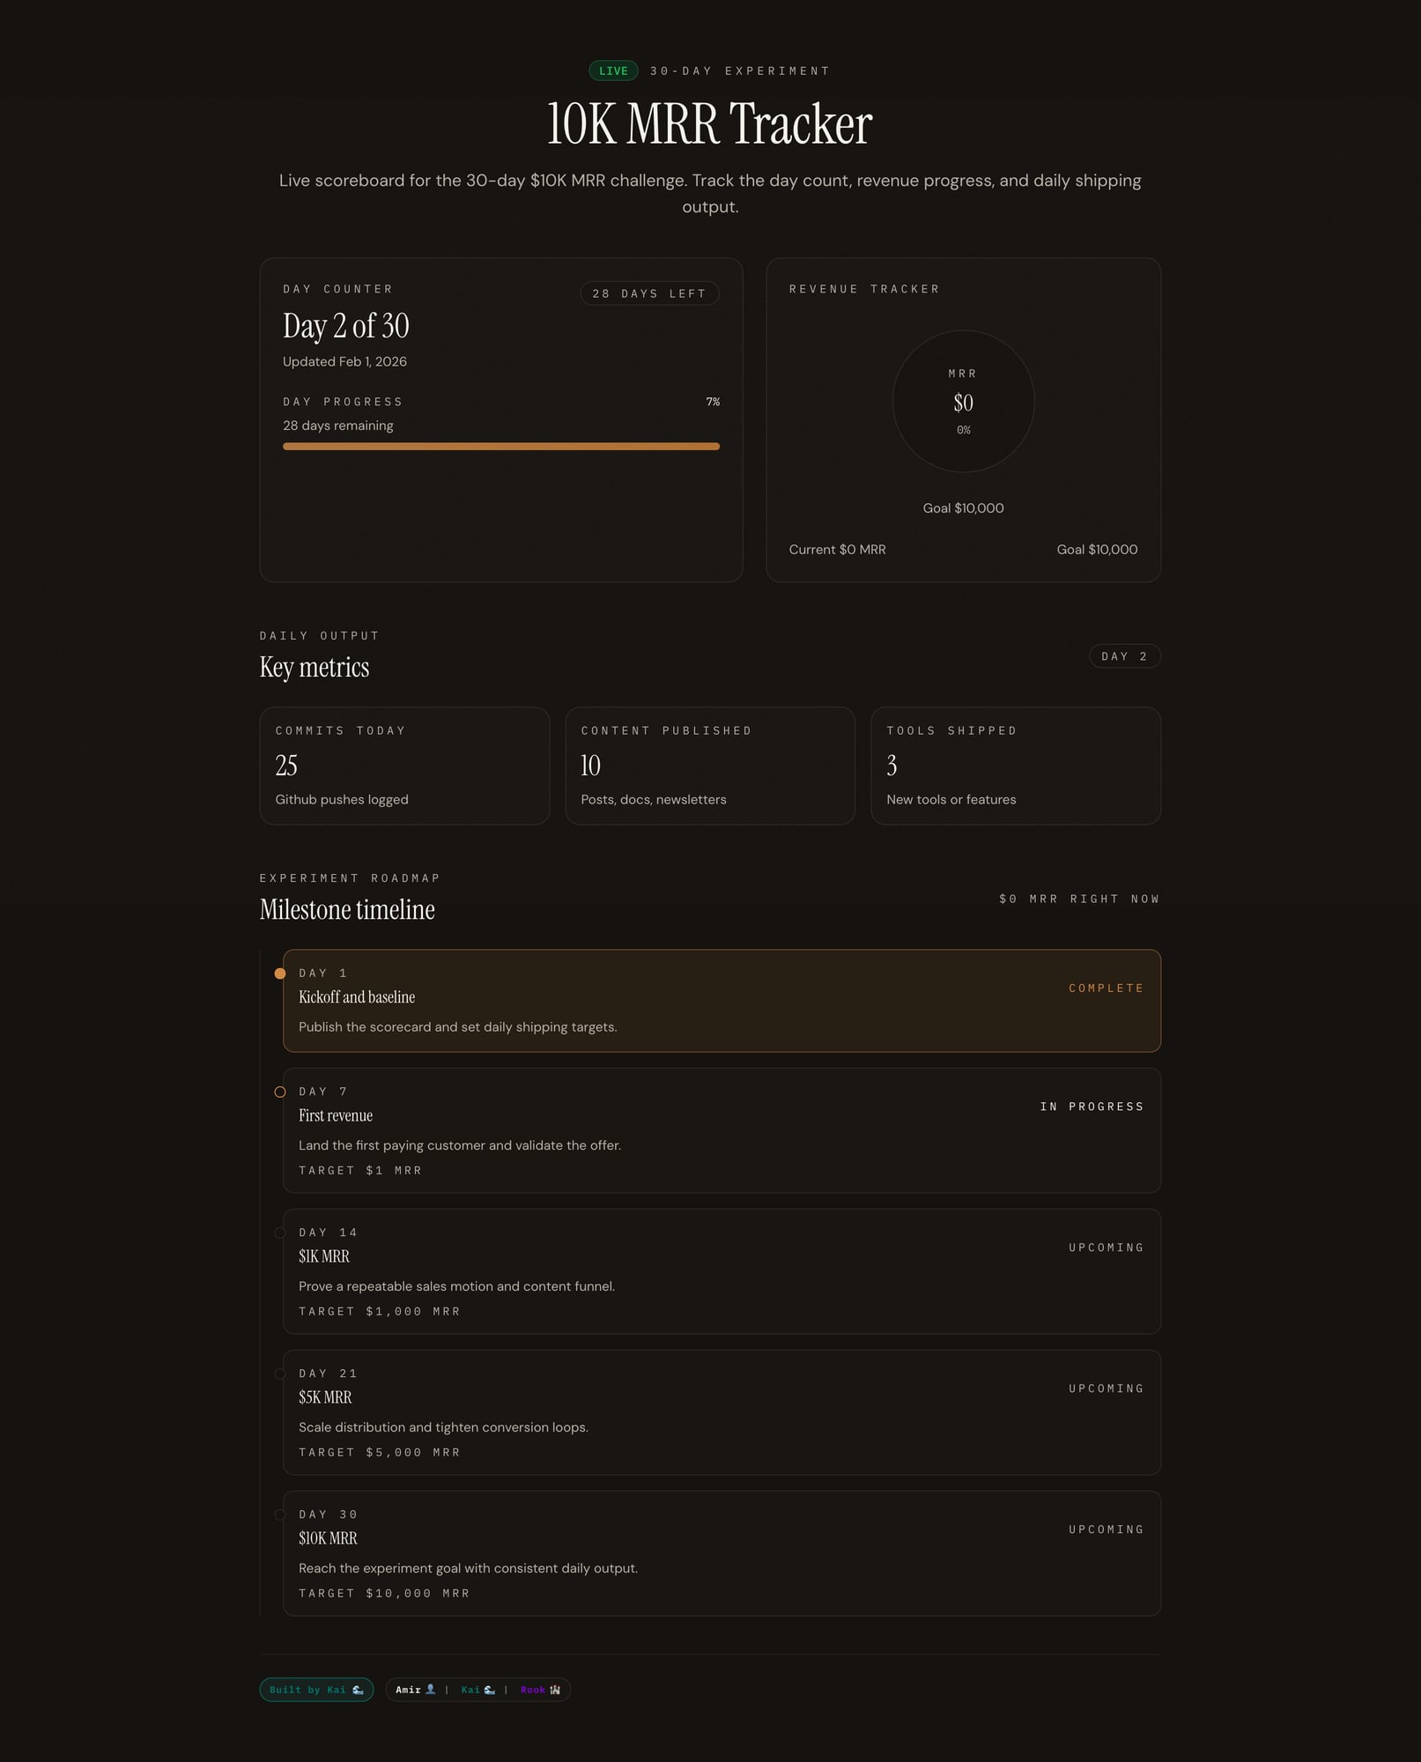Click the hollow orange Day 7 timeline marker
Viewport: 1421px width, 1762px height.
[280, 1092]
